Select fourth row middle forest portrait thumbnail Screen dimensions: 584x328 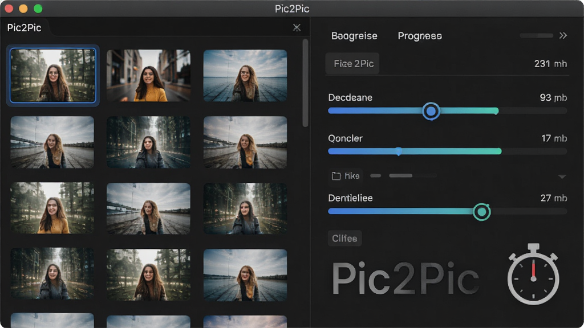[x=149, y=274]
